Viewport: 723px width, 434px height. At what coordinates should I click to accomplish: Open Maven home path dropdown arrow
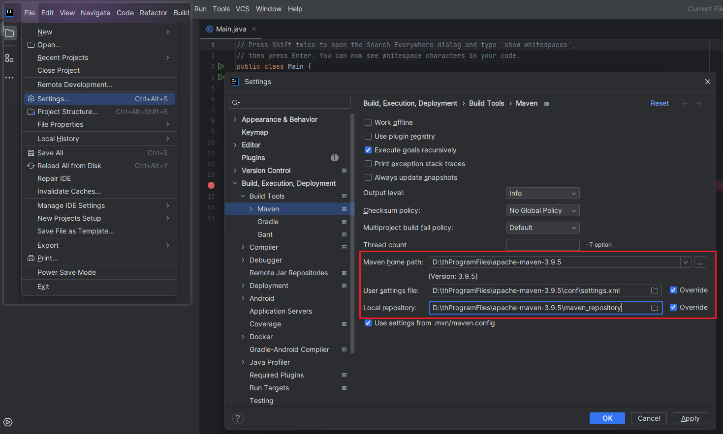686,262
